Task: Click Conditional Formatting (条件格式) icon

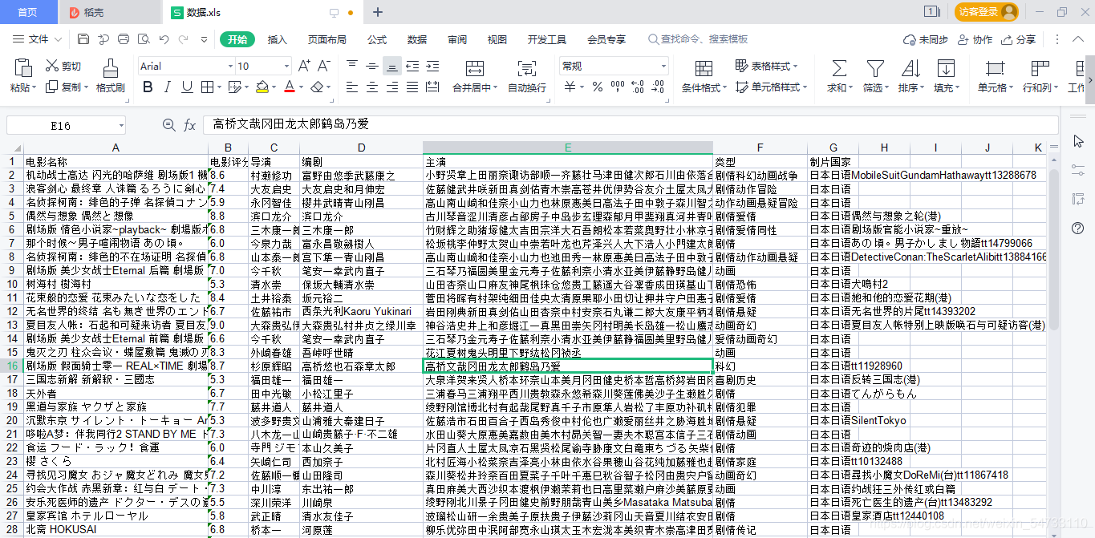Action: tap(704, 68)
